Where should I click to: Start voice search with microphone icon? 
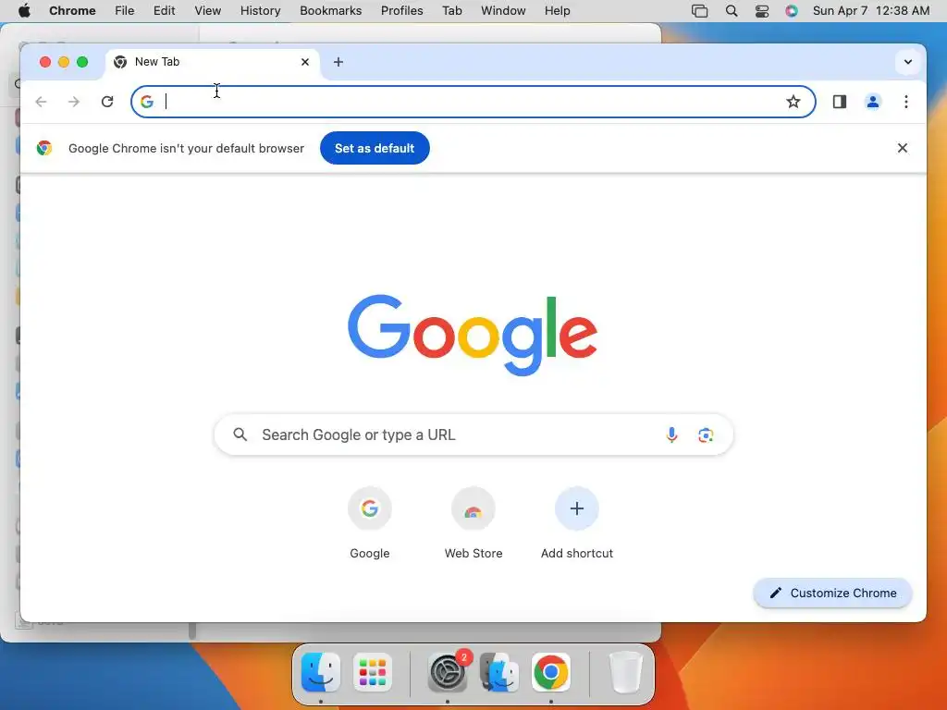671,435
